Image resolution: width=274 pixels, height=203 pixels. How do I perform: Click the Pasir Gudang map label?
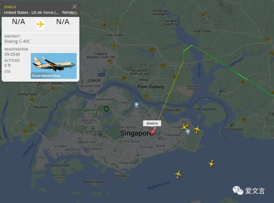point(151,87)
